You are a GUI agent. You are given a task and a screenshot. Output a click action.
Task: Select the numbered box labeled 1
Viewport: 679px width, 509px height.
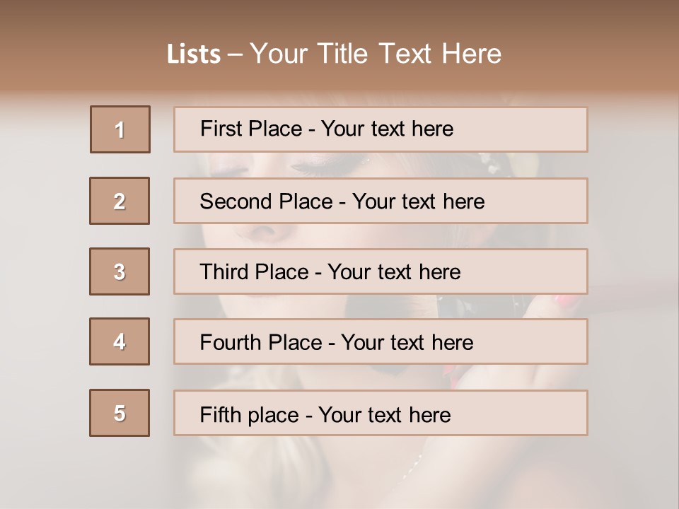[x=120, y=129]
